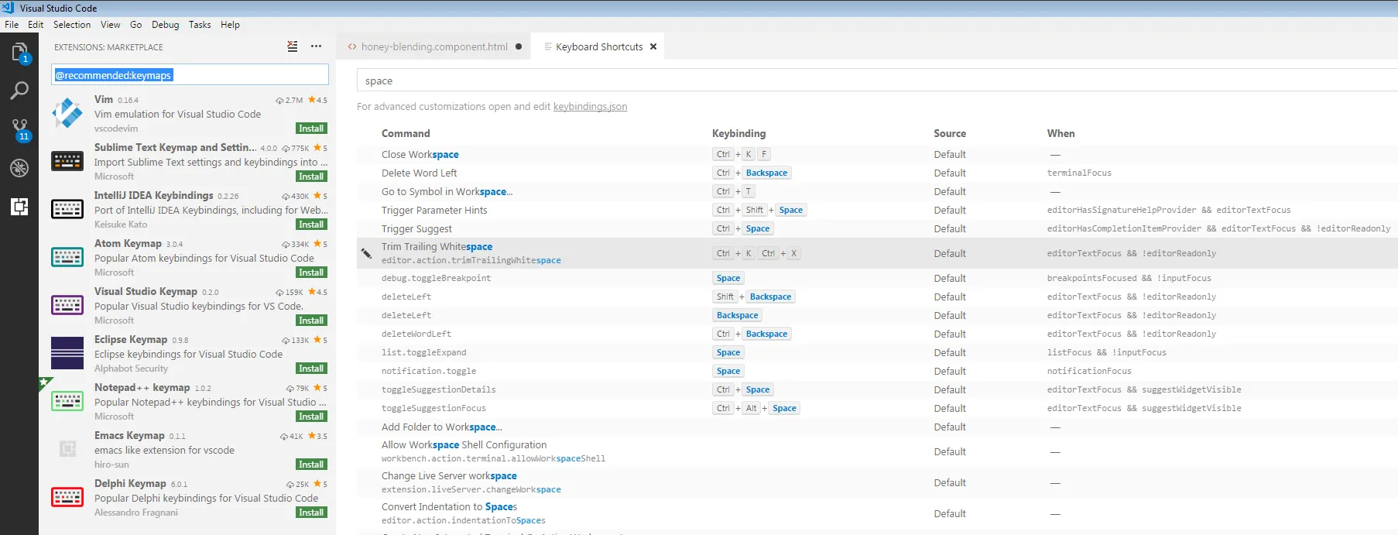This screenshot has height=535, width=1398.
Task: Click unsaved dot on honey-blending.component.html tab
Action: click(x=519, y=46)
